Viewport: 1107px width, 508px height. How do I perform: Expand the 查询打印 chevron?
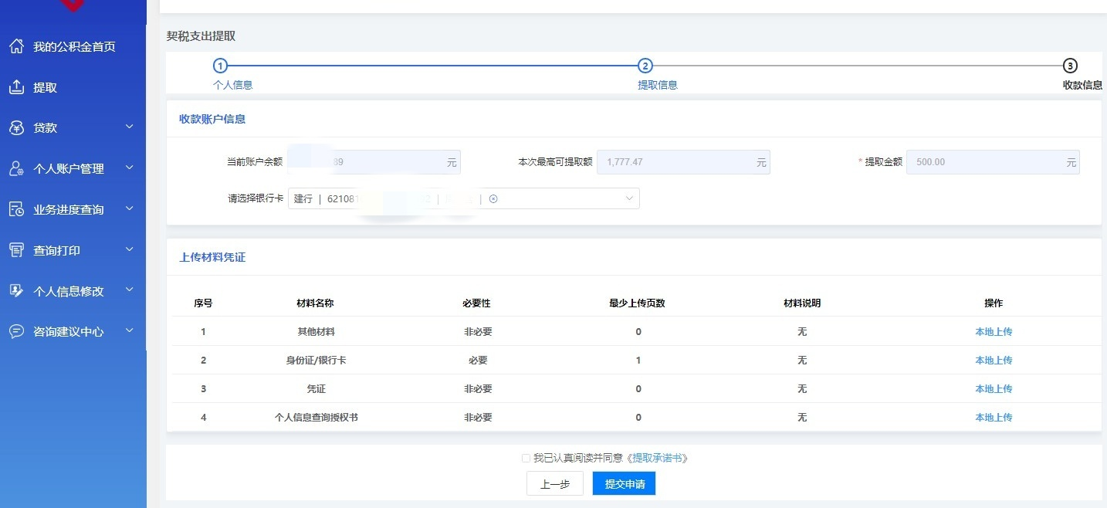(x=129, y=249)
